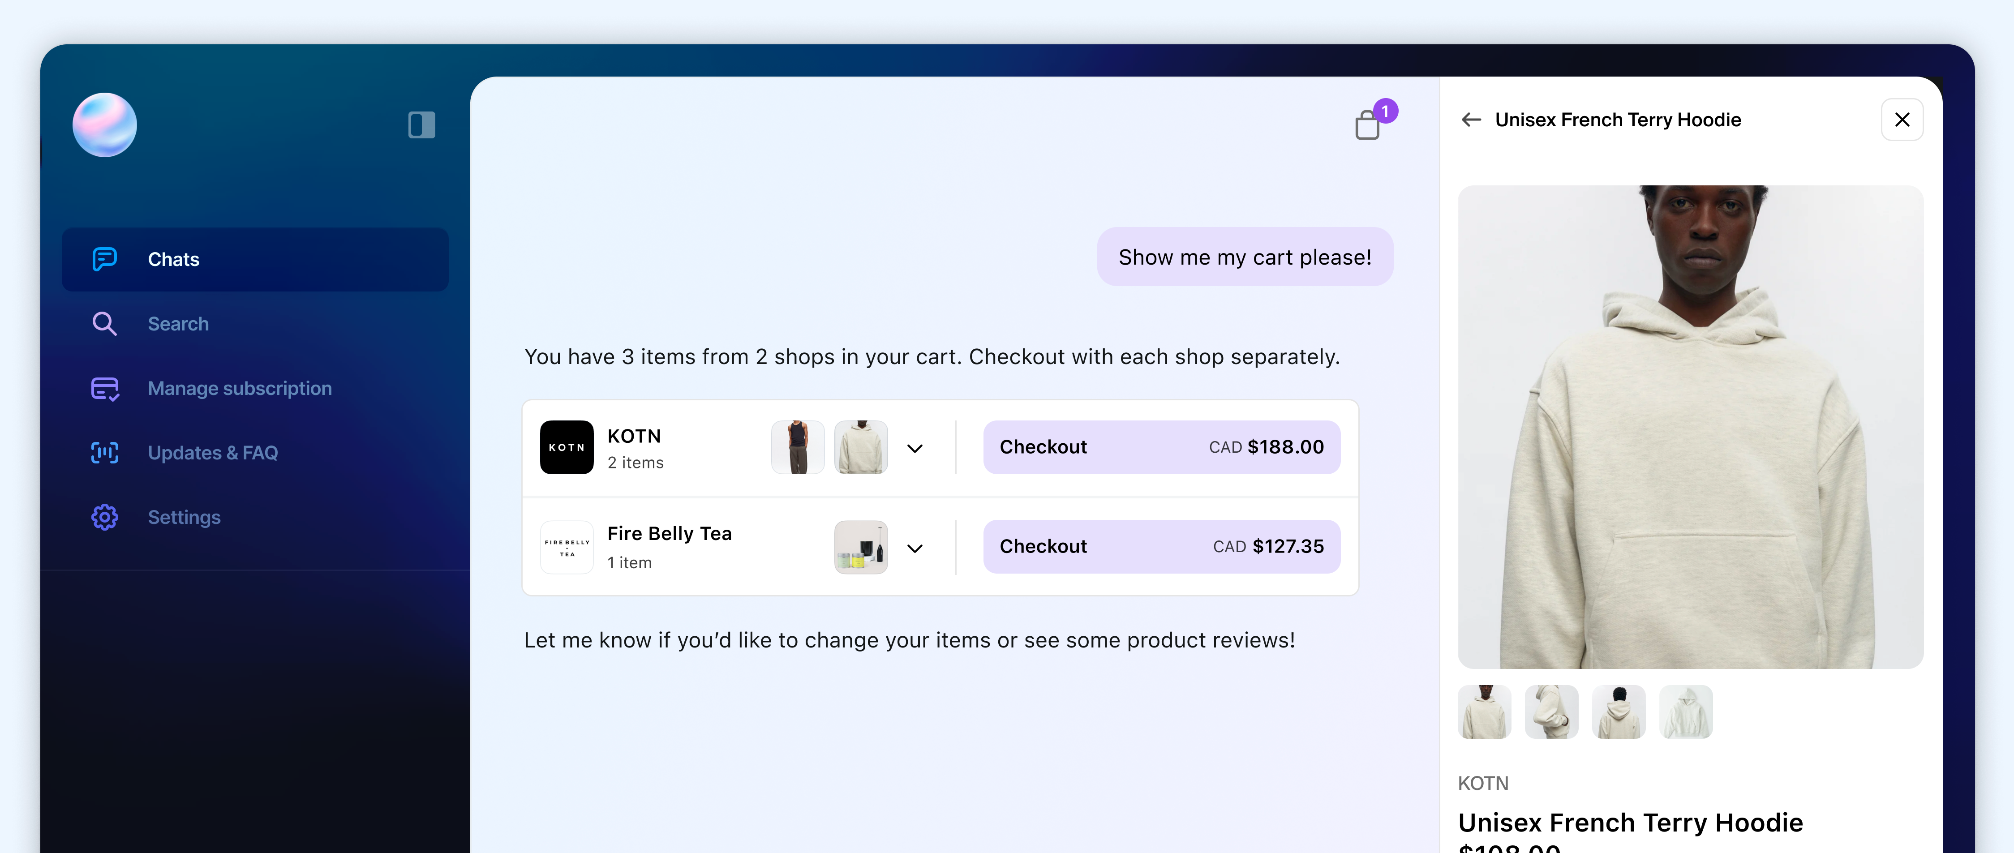Click the KOTN shop logo
This screenshot has width=2014, height=853.
(567, 447)
